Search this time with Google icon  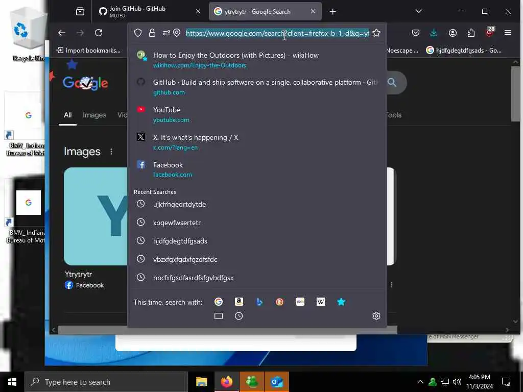[x=219, y=302]
